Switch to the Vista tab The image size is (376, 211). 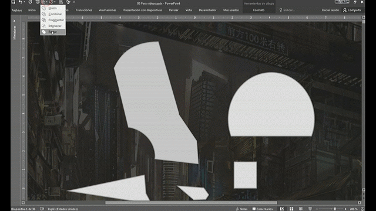pyautogui.click(x=189, y=10)
